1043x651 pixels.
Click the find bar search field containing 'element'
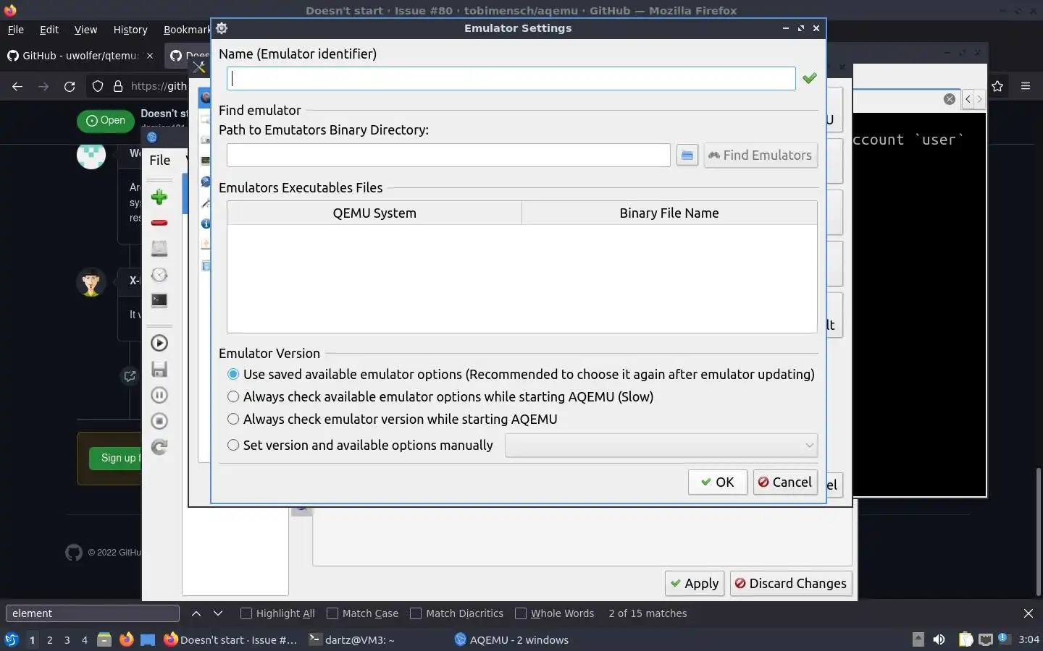point(93,613)
